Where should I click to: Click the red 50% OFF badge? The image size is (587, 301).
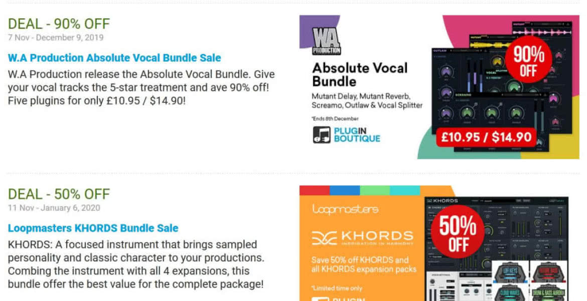pos(458,232)
